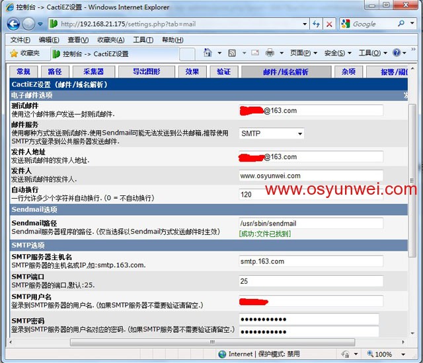Click the SMTP端口 field showing 25
This screenshot has height=363, width=423.
311,281
